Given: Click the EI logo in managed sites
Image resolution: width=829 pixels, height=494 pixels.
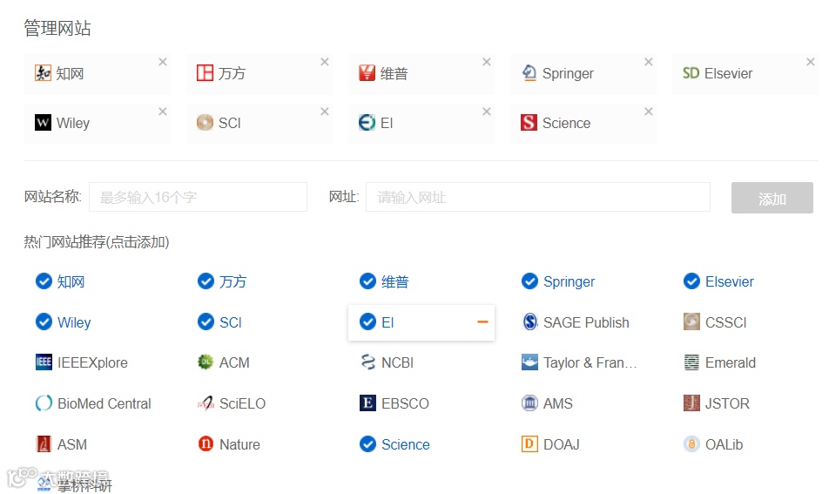Looking at the screenshot, I should pyautogui.click(x=367, y=123).
